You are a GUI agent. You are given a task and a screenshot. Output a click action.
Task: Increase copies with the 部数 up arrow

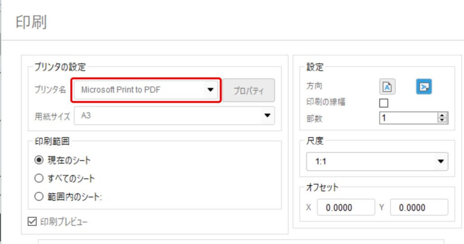[x=442, y=116]
